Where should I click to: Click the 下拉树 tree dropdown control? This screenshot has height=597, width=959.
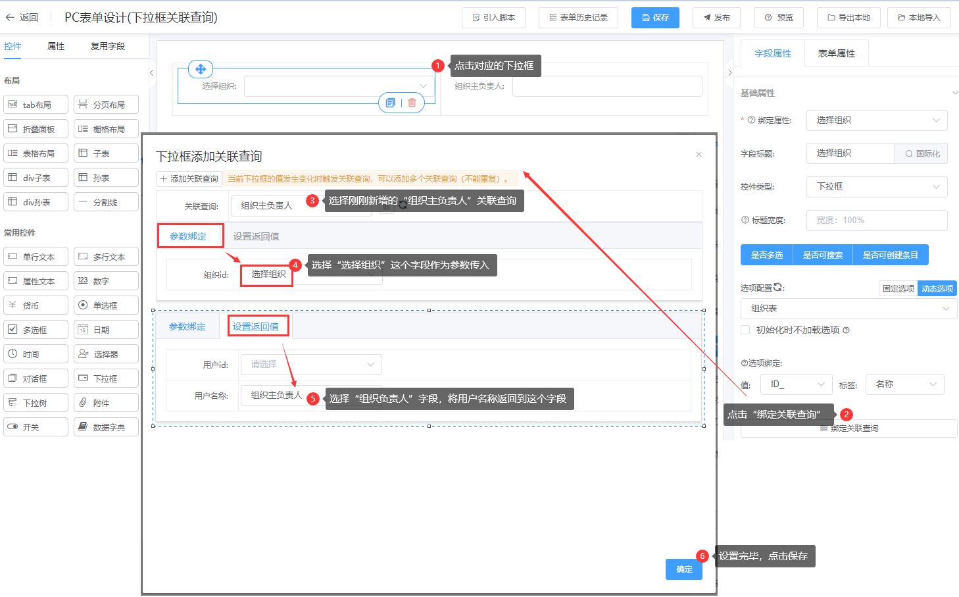pyautogui.click(x=36, y=403)
